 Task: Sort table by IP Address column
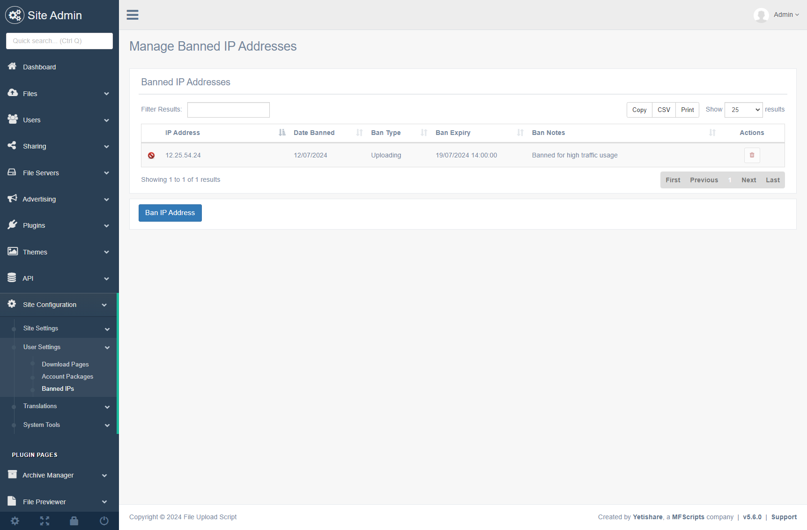pyautogui.click(x=183, y=133)
